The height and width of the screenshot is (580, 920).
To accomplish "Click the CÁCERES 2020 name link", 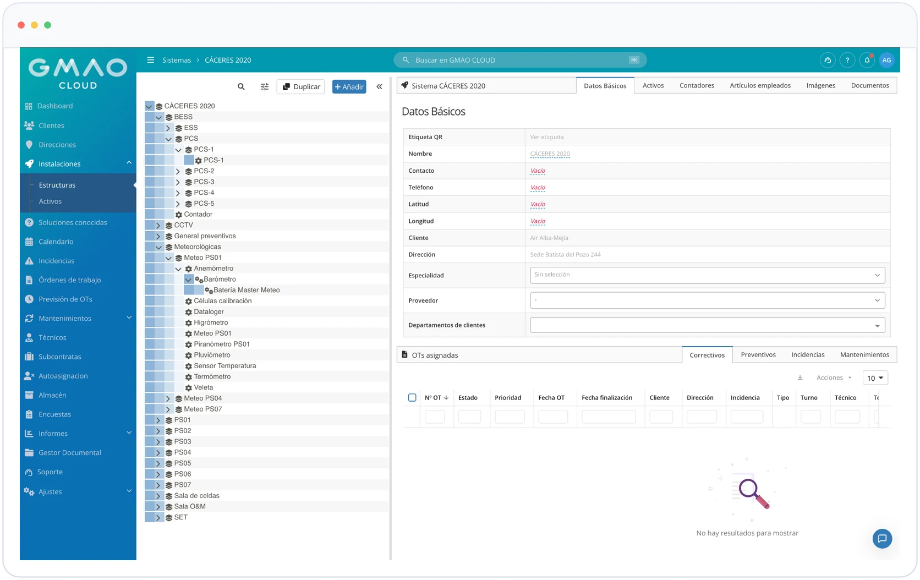I will [x=550, y=154].
